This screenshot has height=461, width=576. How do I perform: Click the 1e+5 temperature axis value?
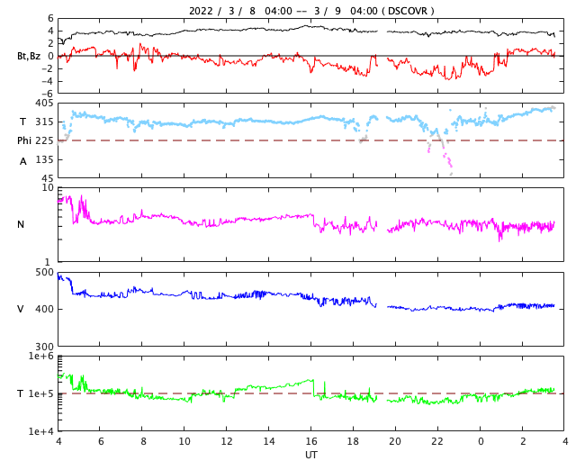pyautogui.click(x=41, y=393)
